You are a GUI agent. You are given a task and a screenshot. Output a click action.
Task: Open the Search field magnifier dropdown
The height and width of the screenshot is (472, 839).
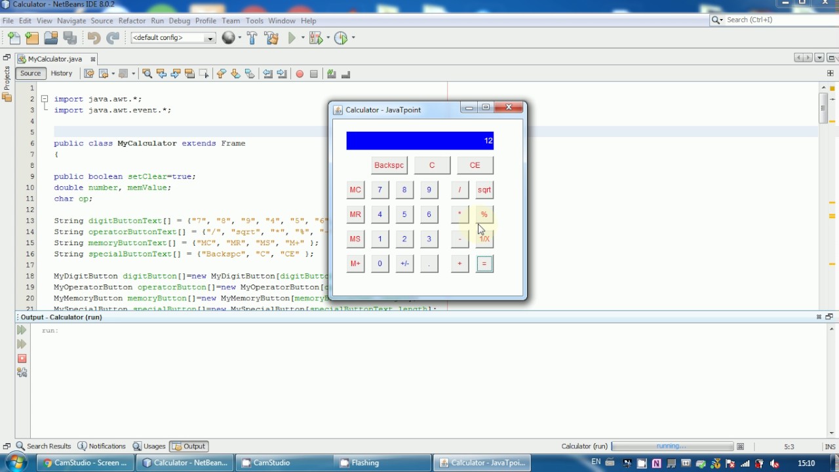click(x=717, y=20)
